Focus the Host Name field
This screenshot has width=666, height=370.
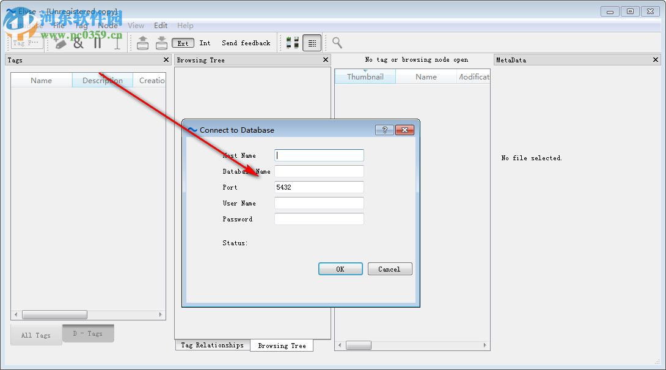[319, 155]
